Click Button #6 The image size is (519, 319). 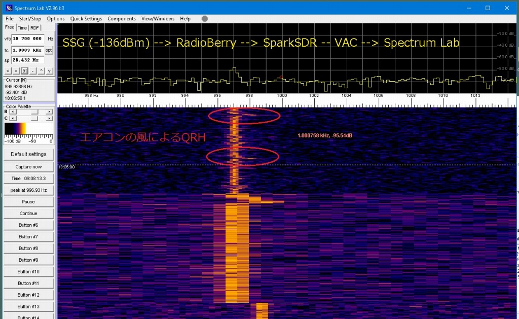coord(28,225)
